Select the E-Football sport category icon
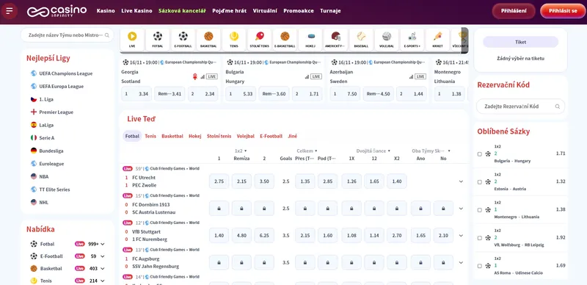587x285 pixels. pos(183,40)
